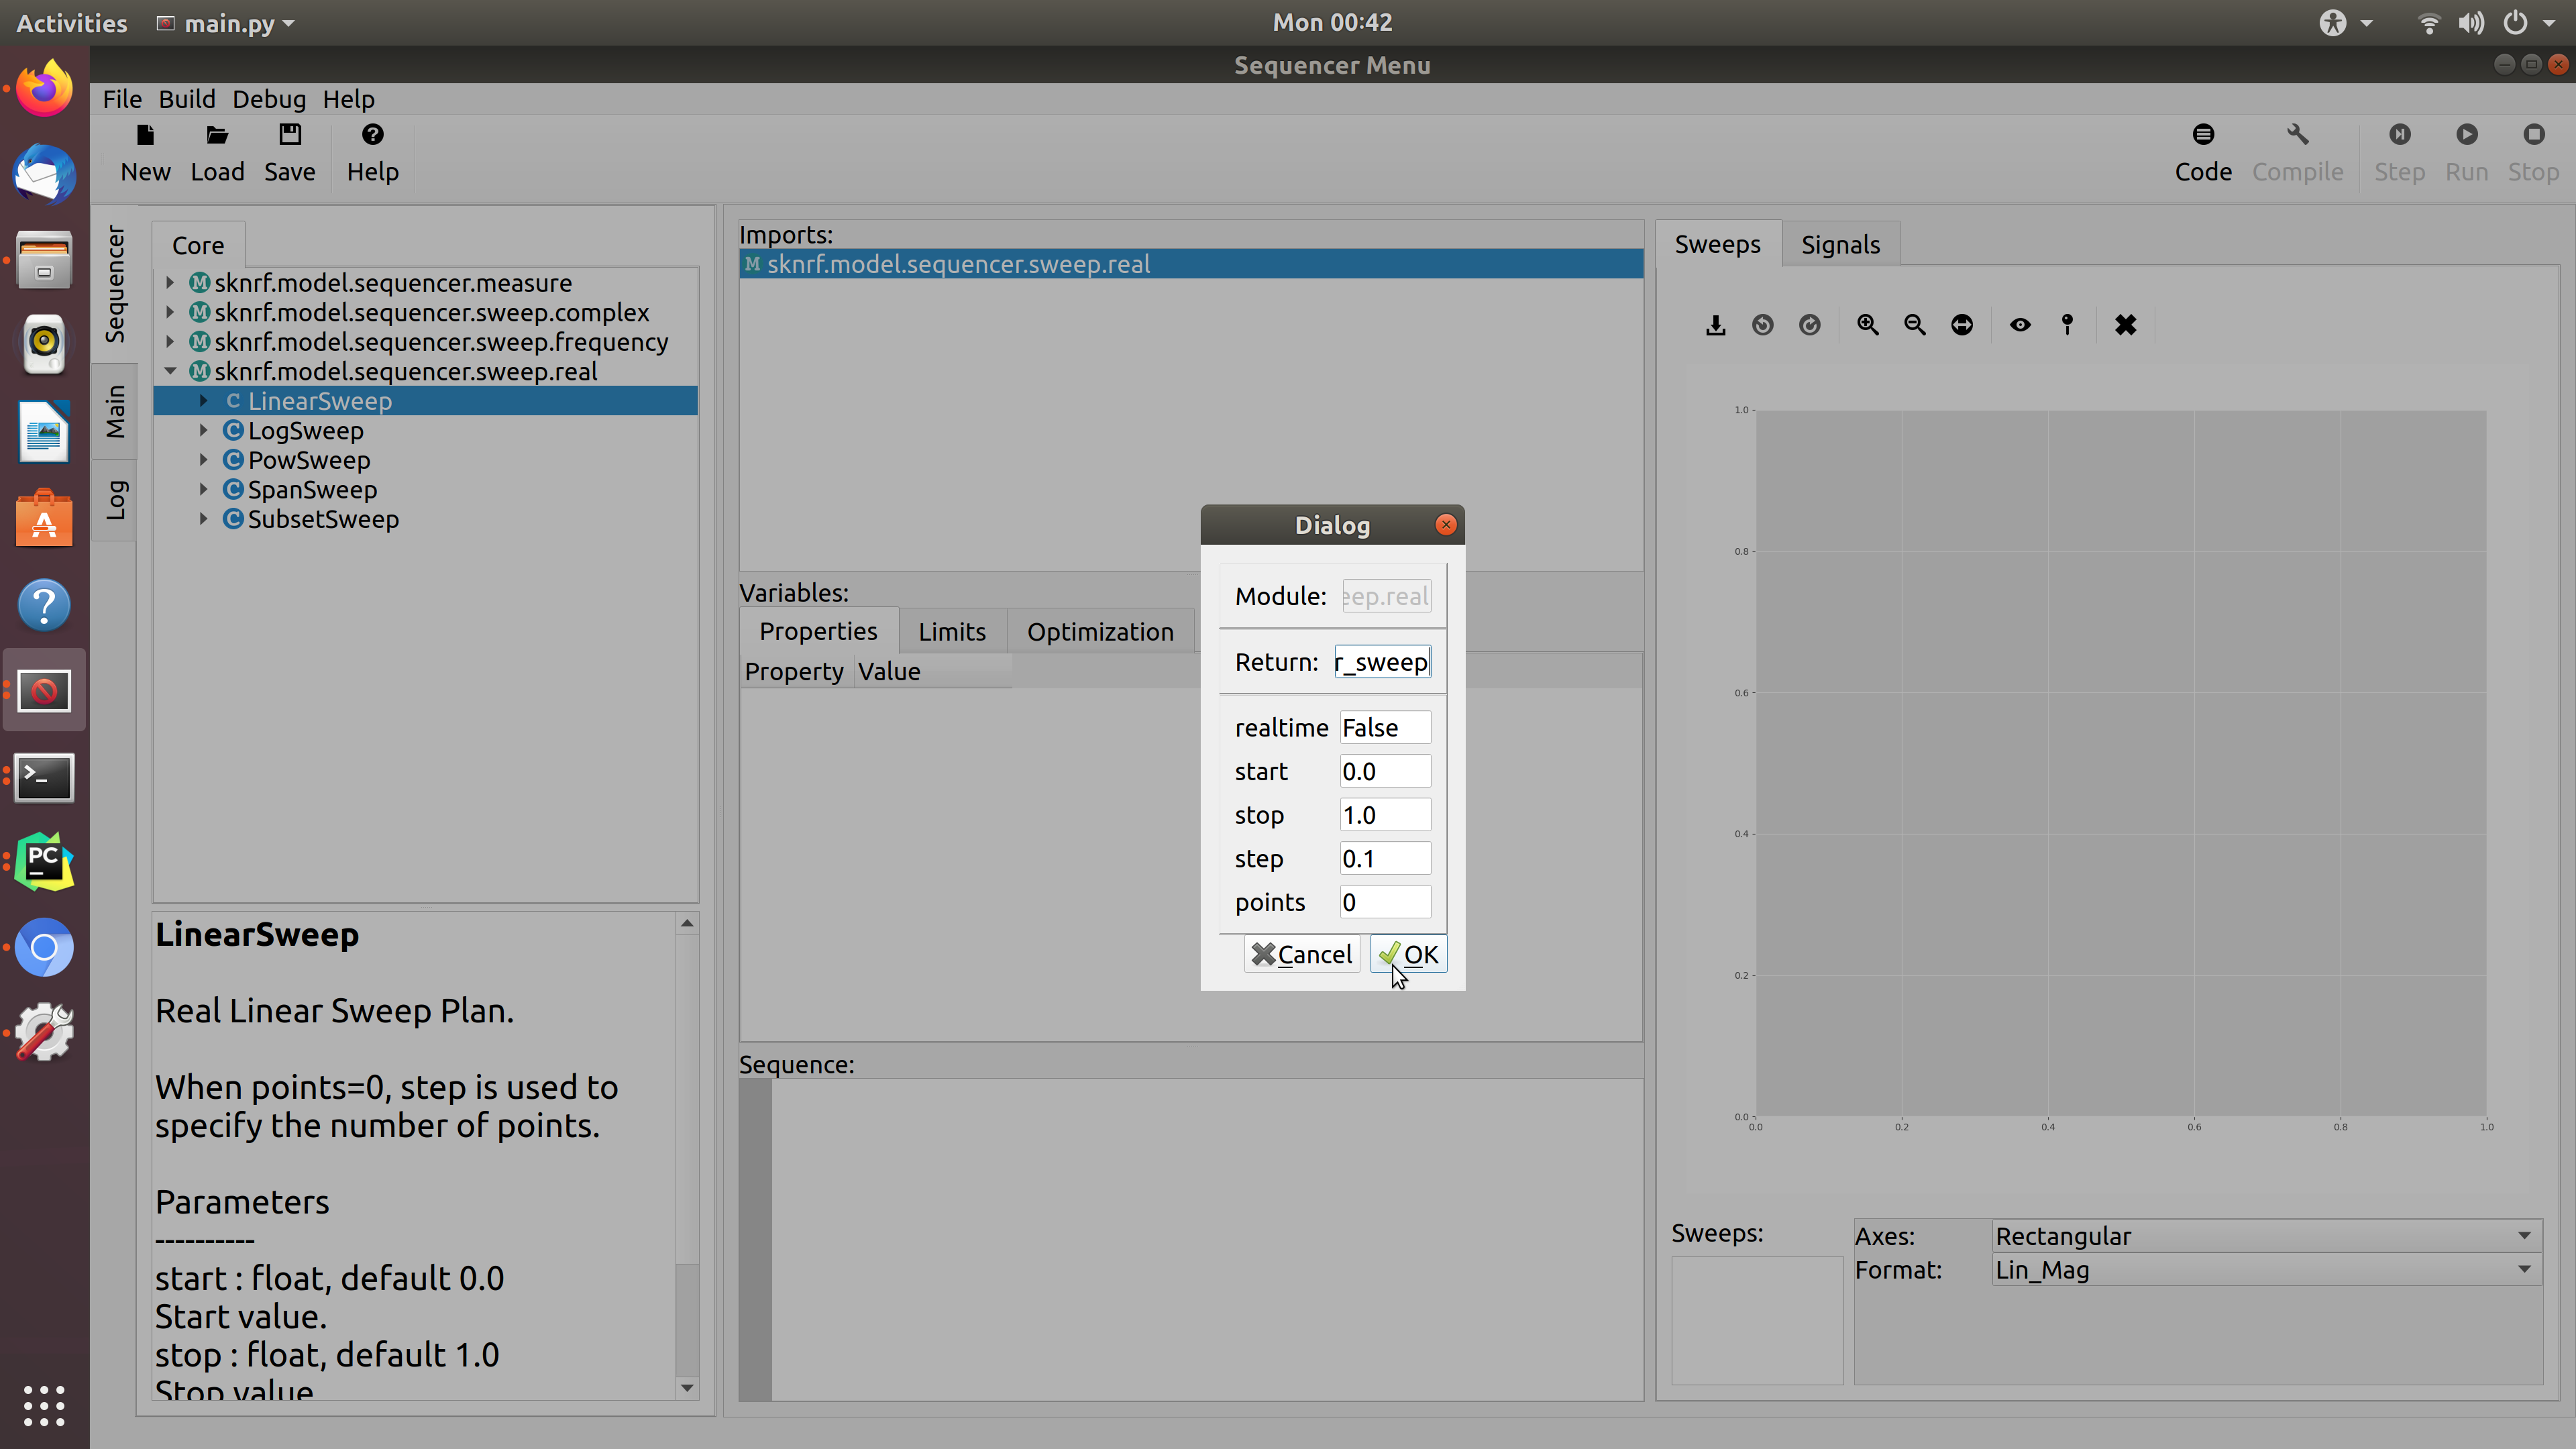
Task: Click the plot redo view icon
Action: tap(1810, 325)
